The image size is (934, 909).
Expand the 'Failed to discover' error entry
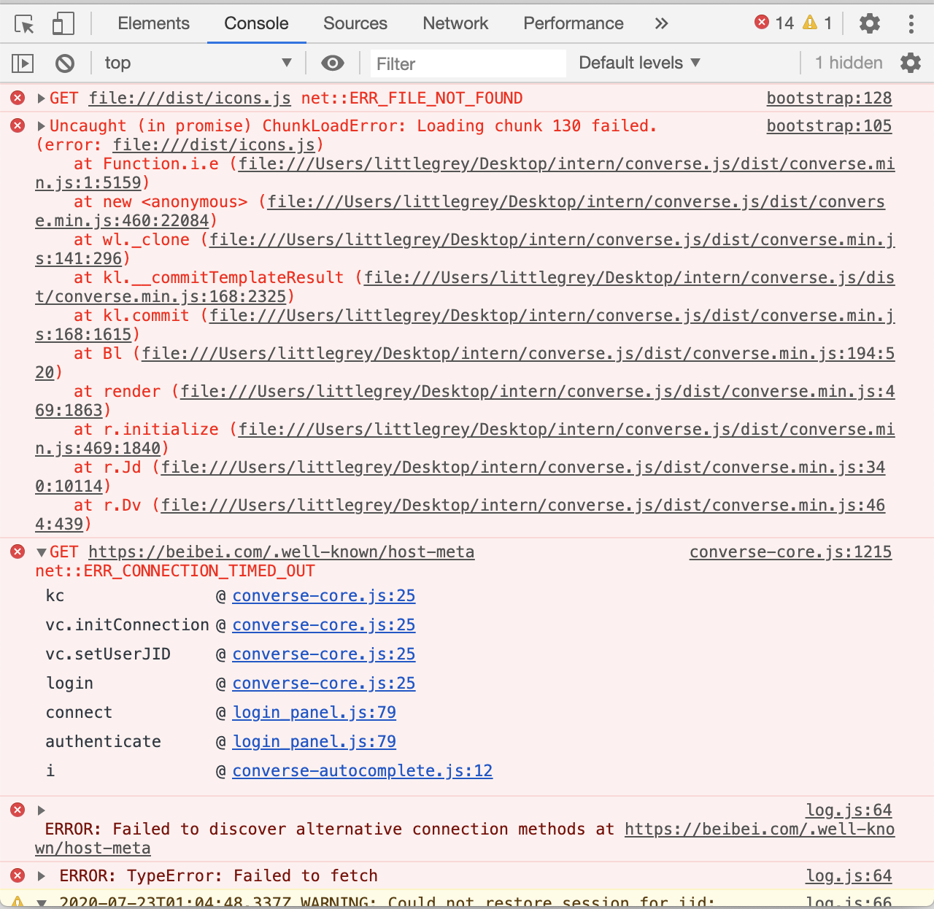pyautogui.click(x=42, y=811)
